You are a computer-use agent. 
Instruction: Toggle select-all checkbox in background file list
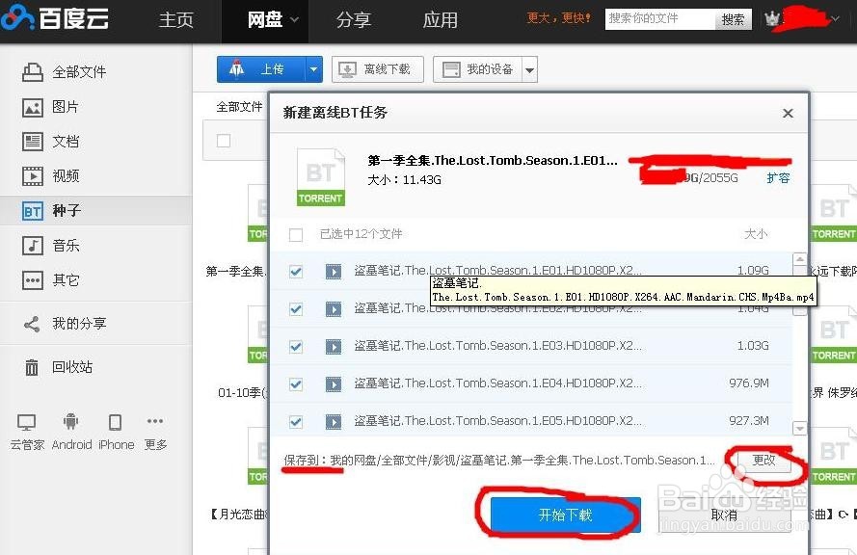(x=224, y=141)
